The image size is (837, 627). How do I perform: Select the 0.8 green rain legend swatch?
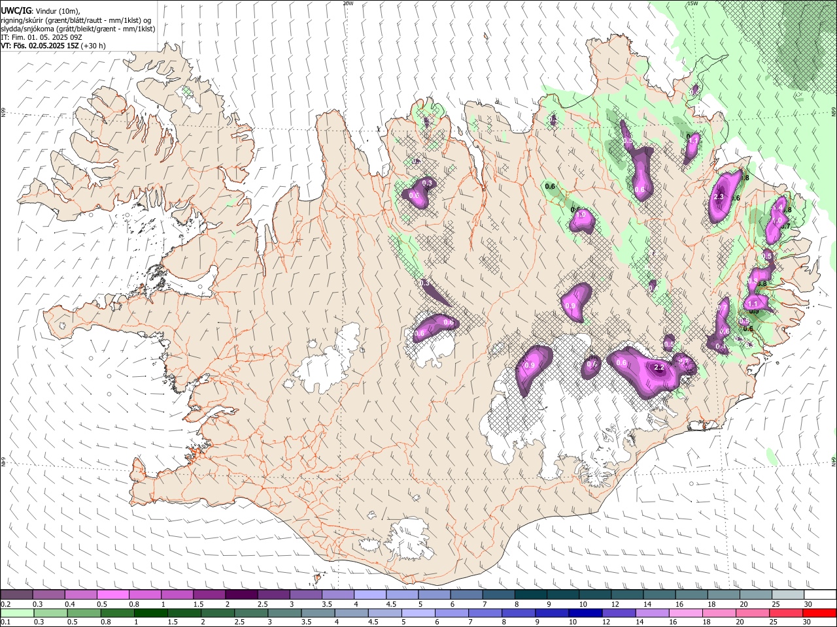[x=117, y=613]
